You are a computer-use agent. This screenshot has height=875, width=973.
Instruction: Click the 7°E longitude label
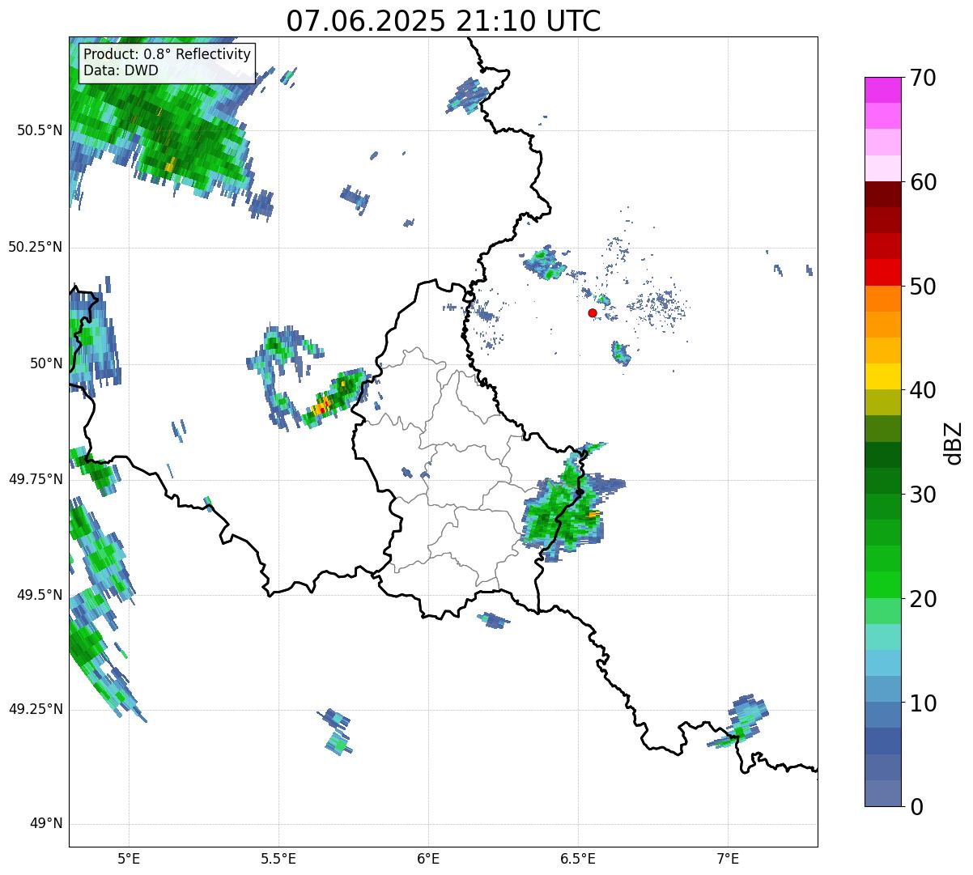point(728,858)
